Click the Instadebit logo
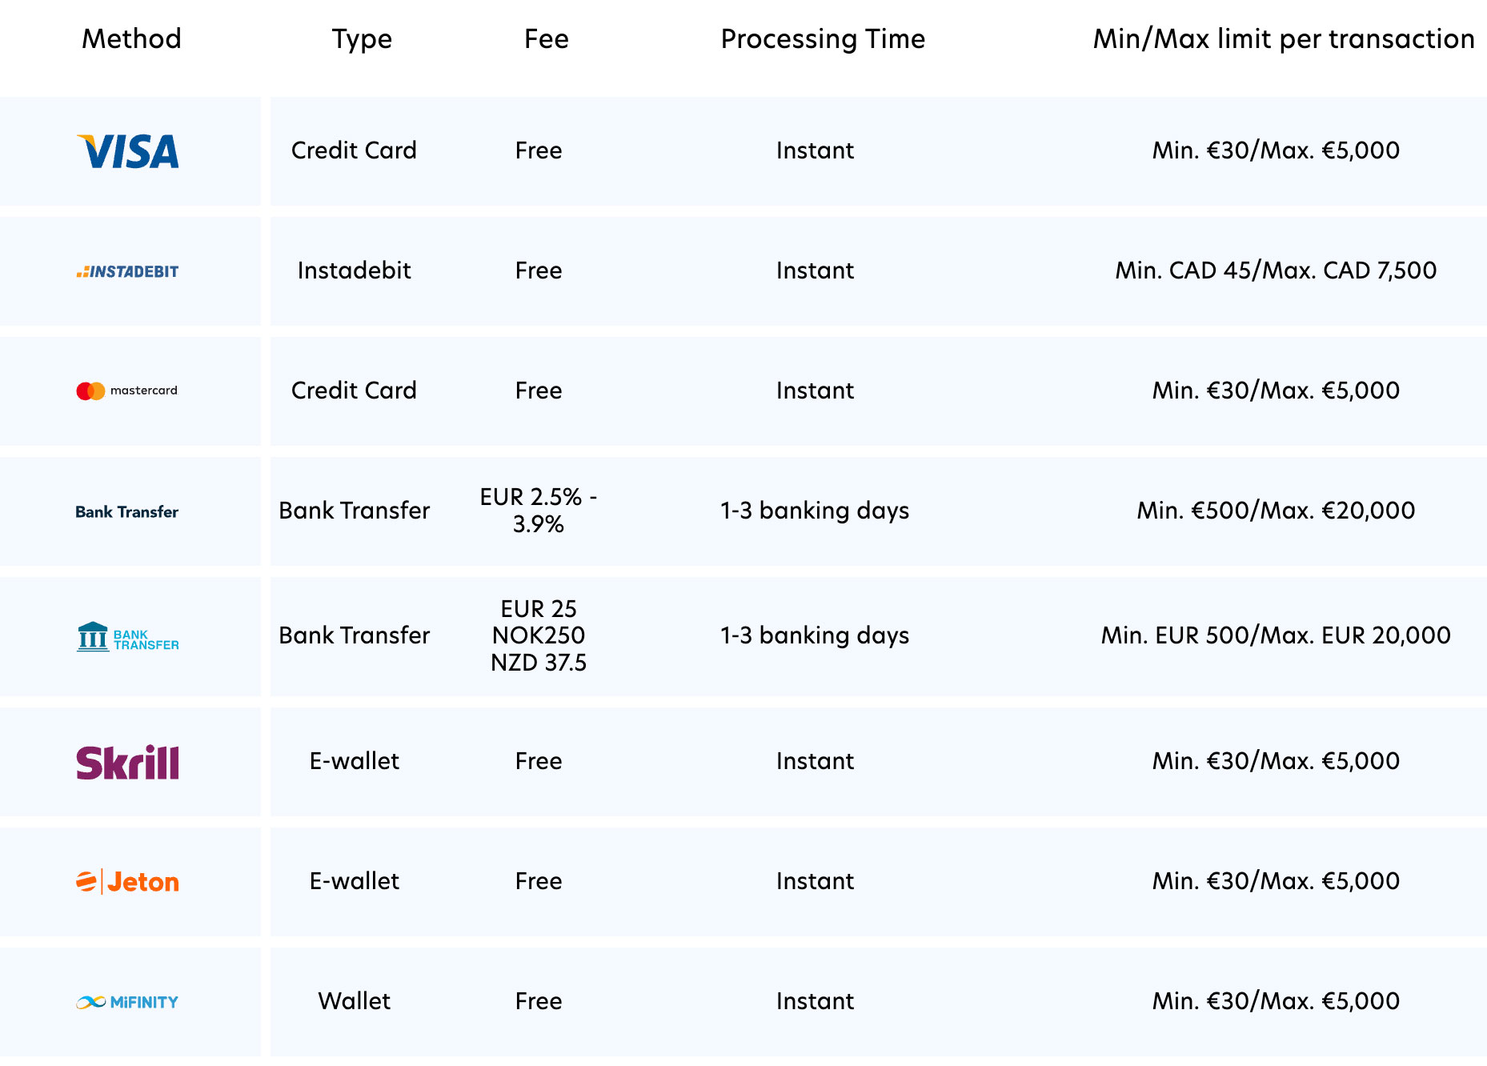The image size is (1487, 1066). [127, 271]
